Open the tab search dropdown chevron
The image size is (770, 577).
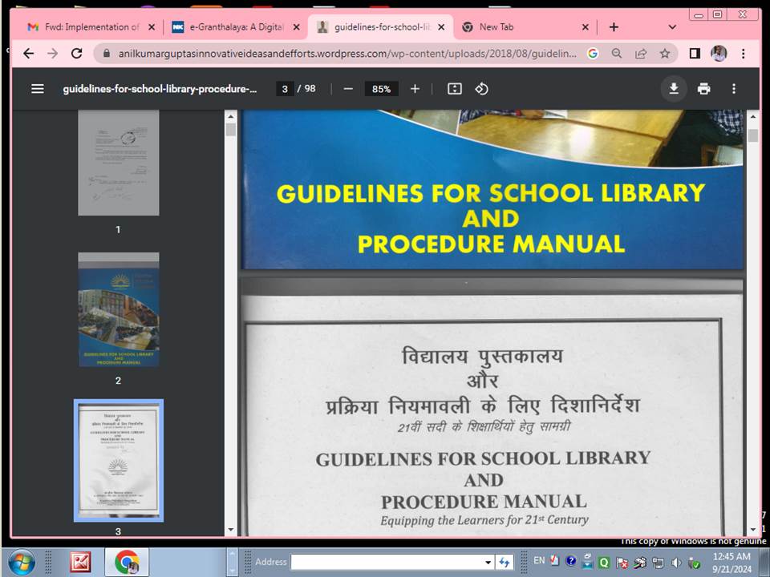point(672,27)
